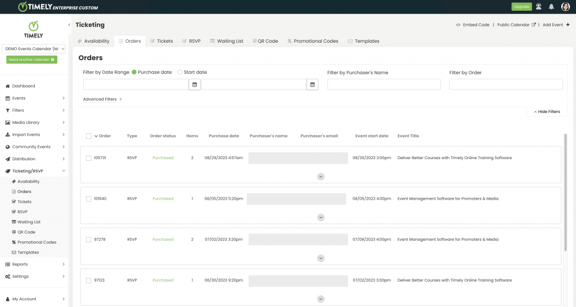Focus the first date range input
The width and height of the screenshot is (576, 307).
[x=136, y=84]
